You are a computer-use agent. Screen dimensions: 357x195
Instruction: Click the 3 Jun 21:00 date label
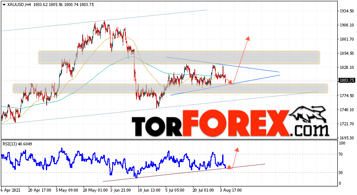[120, 190]
